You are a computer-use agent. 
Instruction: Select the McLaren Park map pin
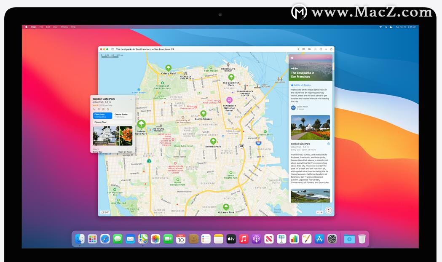[226, 207]
